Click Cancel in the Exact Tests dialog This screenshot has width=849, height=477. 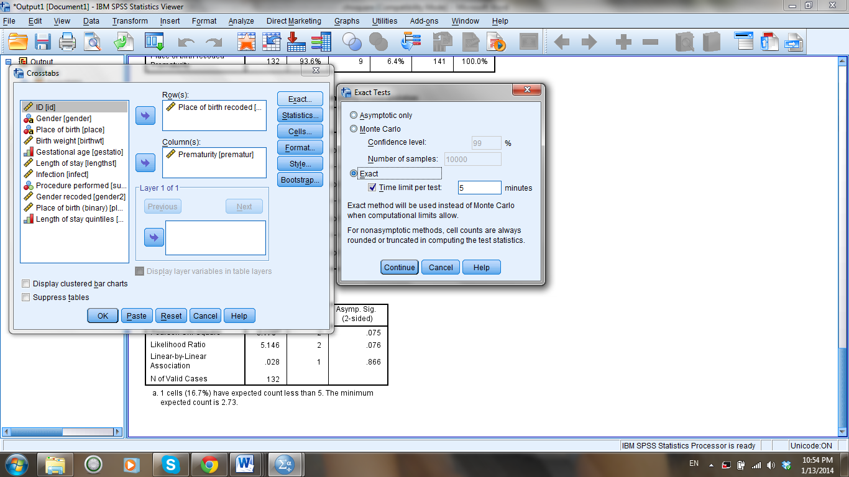pos(441,268)
